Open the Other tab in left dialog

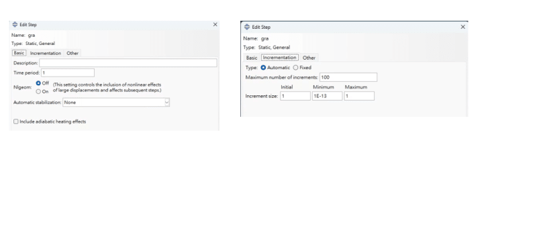[x=72, y=53]
